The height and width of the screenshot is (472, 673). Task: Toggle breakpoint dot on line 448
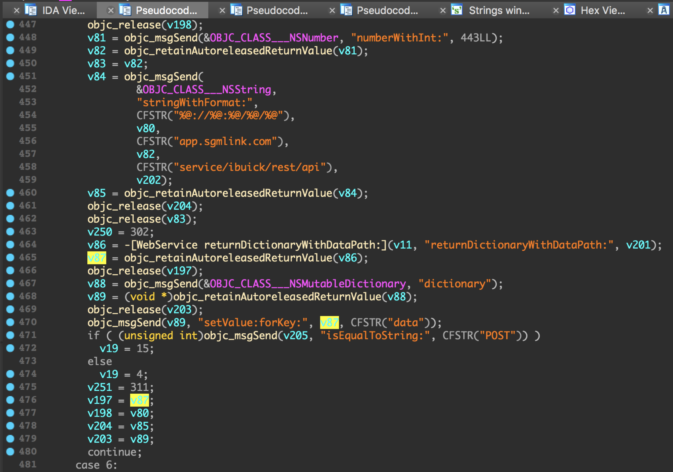point(10,37)
